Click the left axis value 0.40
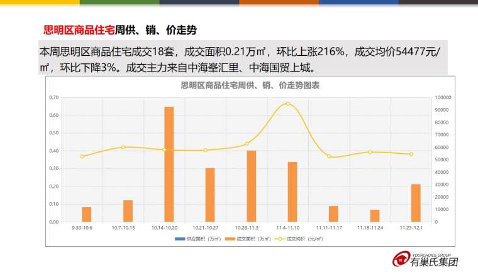478x275 pixels. click(53, 151)
